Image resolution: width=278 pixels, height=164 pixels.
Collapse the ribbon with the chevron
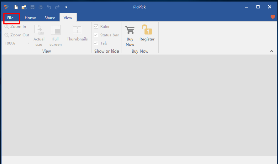click(x=271, y=51)
